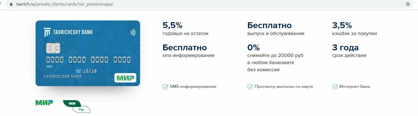The width and height of the screenshot is (418, 116).
Task: Select the Просмотр выписки по карте label
Action: point(284,87)
